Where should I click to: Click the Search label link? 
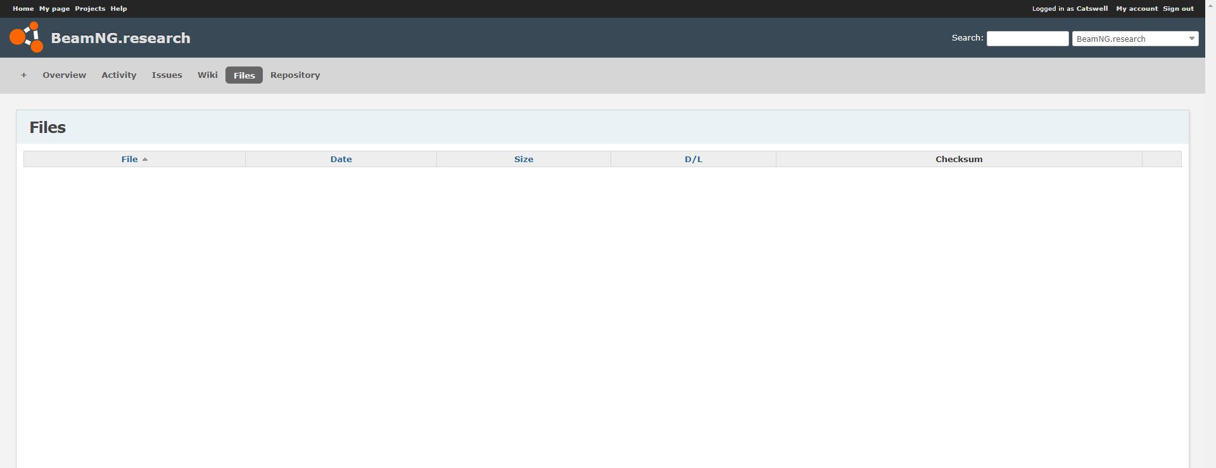click(966, 38)
